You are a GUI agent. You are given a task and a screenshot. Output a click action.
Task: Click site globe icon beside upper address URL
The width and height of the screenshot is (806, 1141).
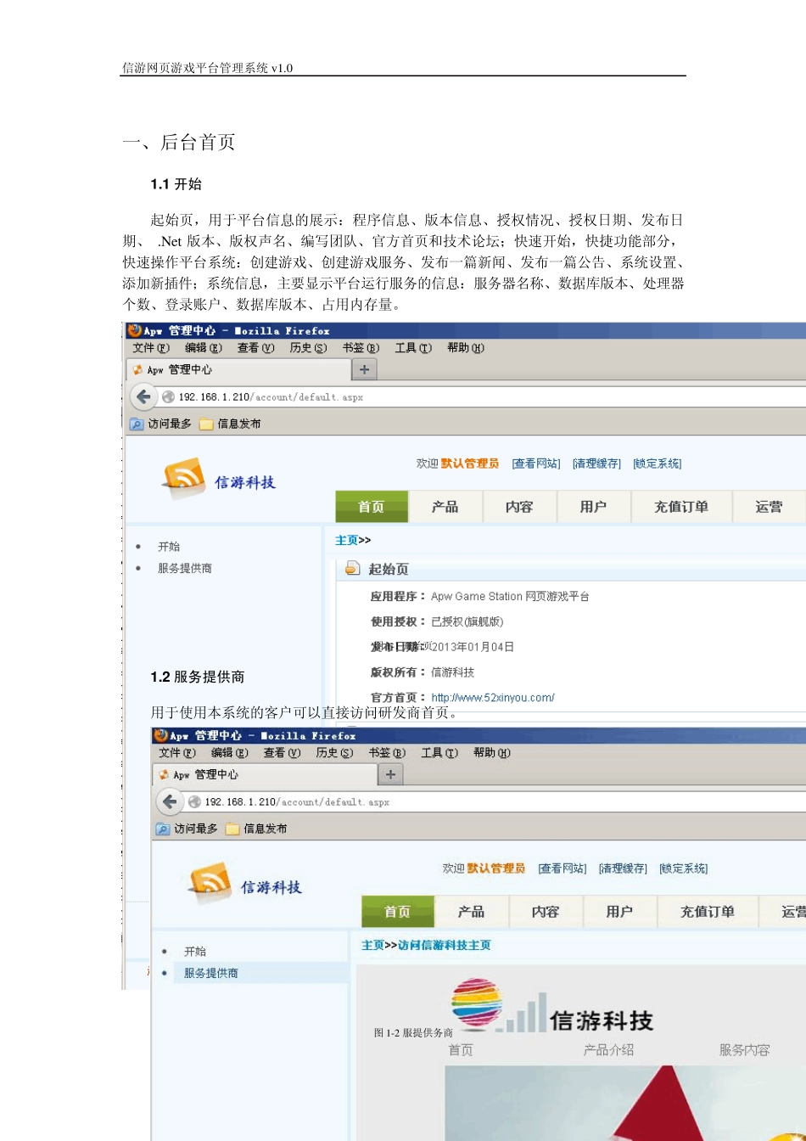coord(168,396)
